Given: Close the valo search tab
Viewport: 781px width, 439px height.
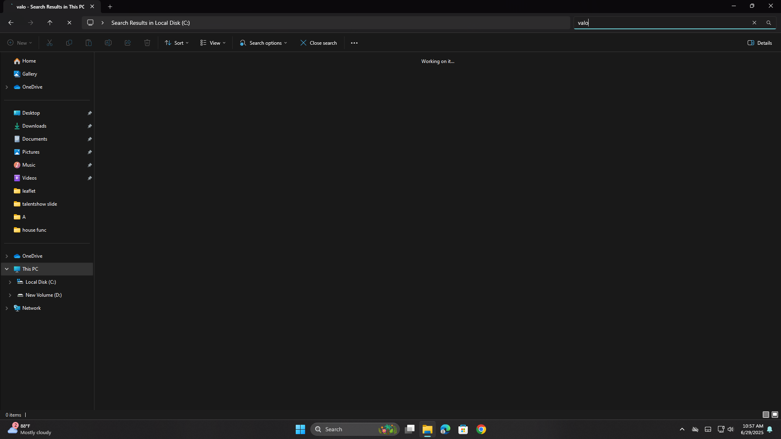Looking at the screenshot, I should click(92, 7).
